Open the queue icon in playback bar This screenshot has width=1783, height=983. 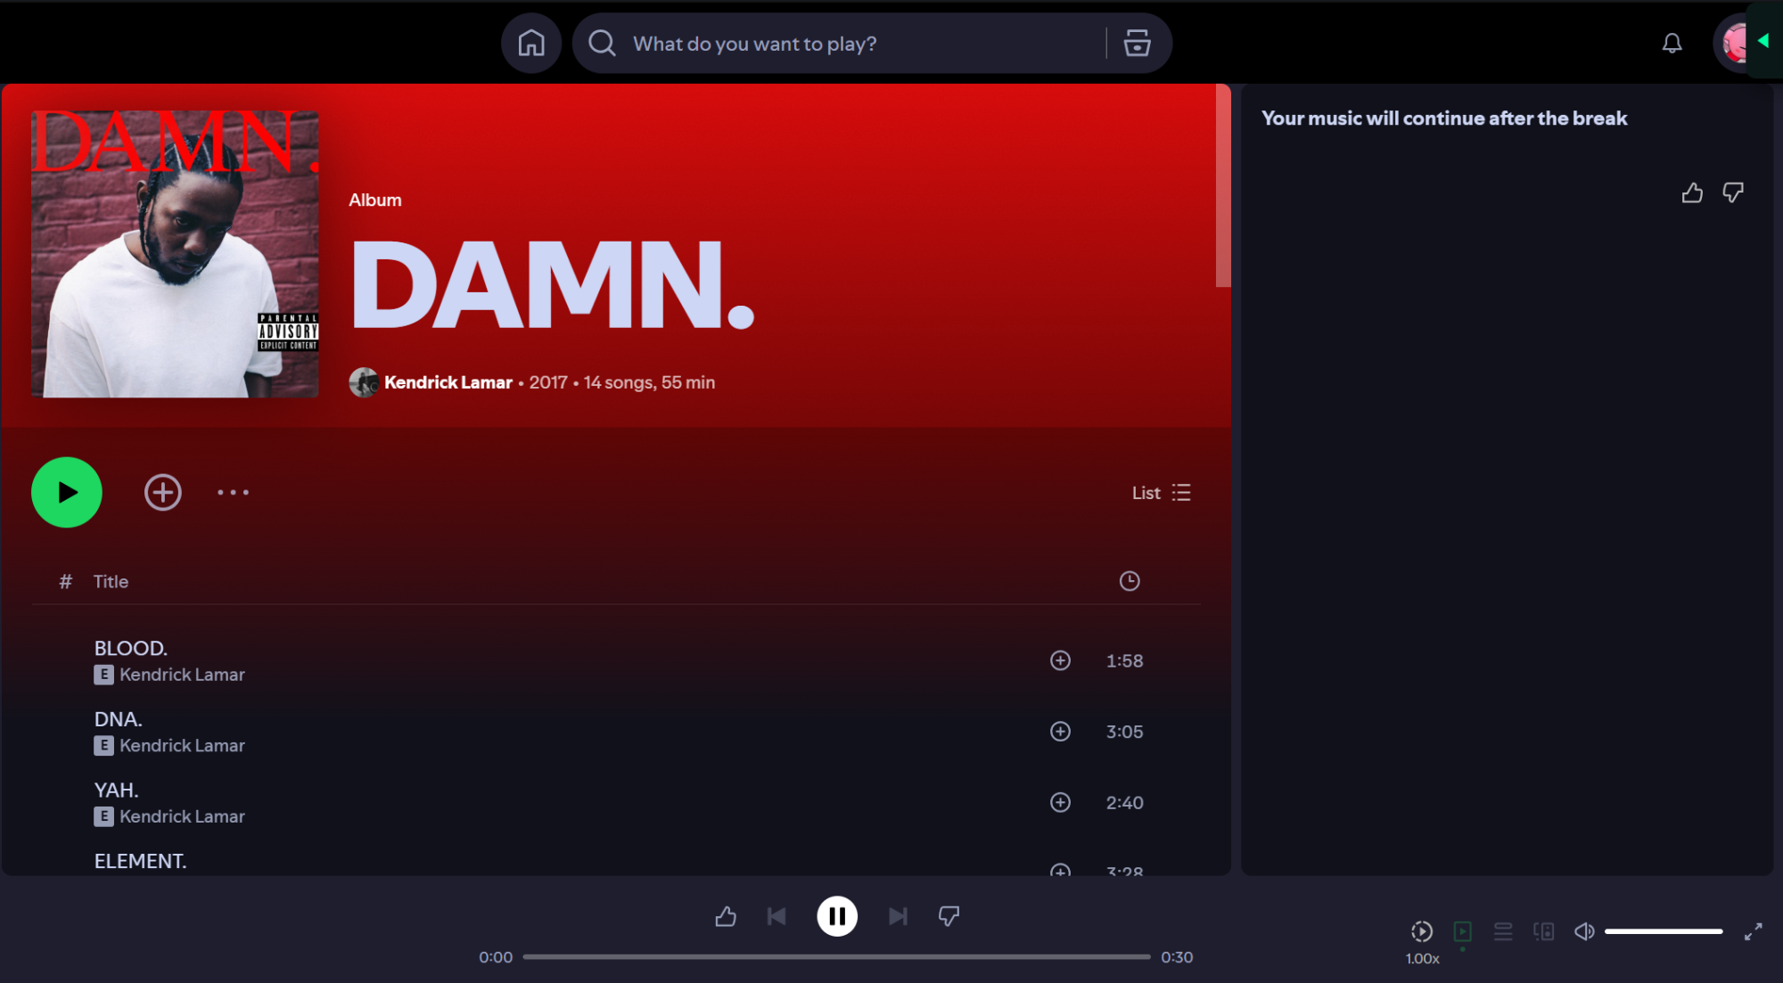point(1502,931)
